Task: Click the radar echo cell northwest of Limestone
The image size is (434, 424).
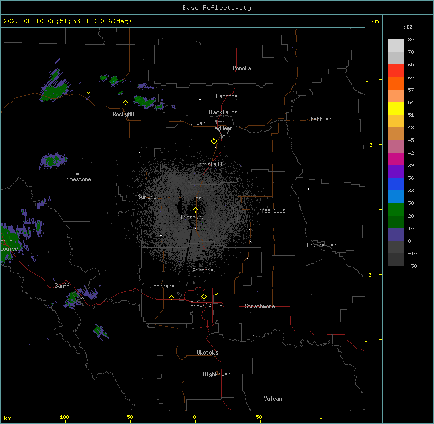Action: (53, 161)
